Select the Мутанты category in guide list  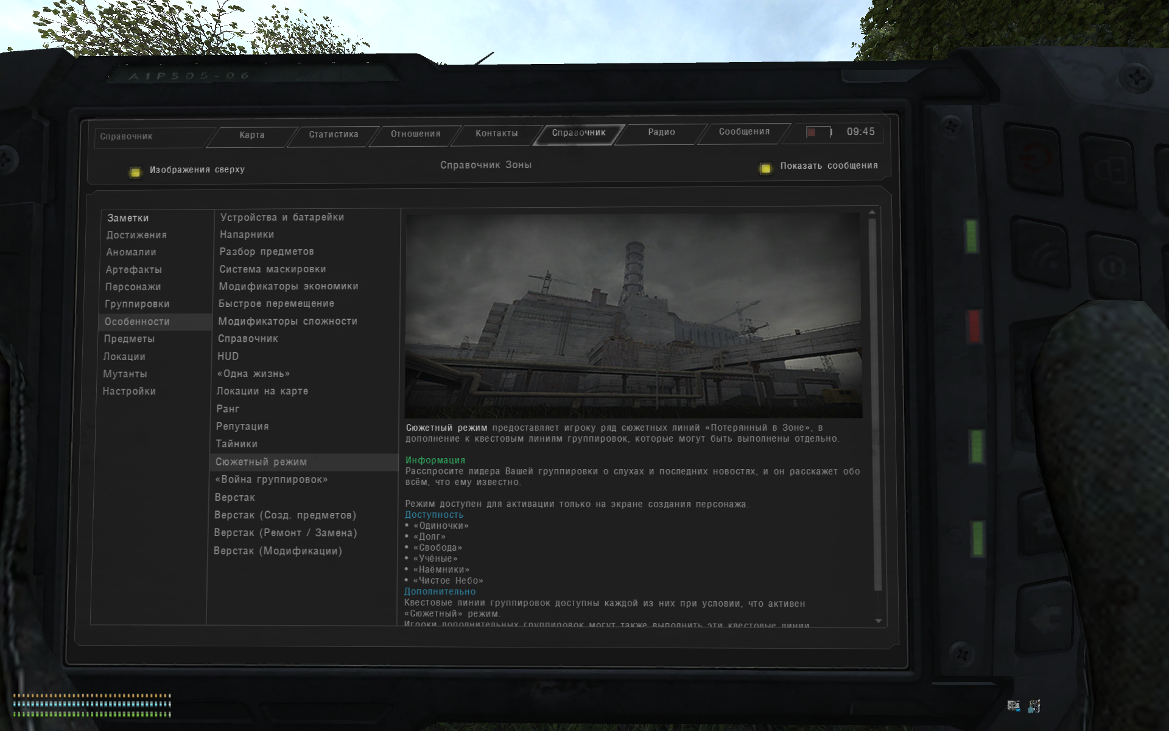pyautogui.click(x=125, y=374)
